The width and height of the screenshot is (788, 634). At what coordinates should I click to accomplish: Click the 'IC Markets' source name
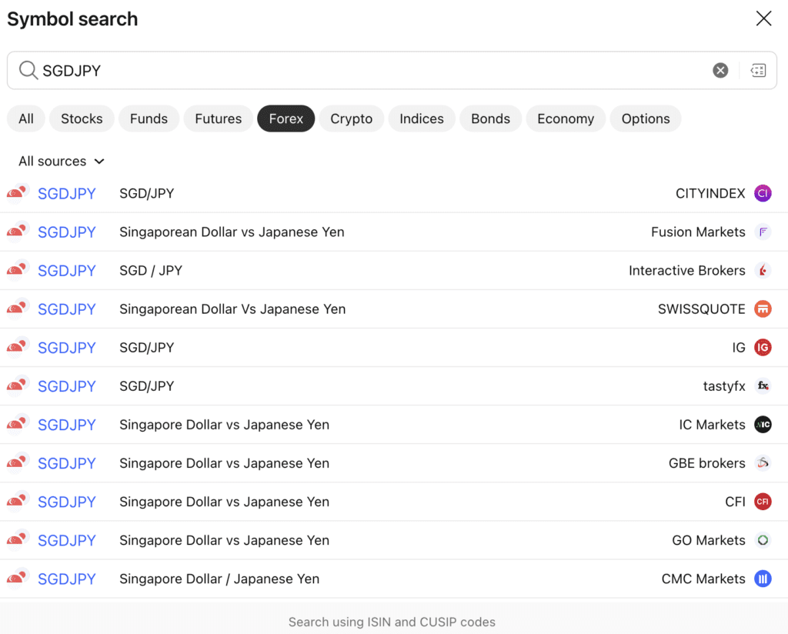(x=712, y=425)
